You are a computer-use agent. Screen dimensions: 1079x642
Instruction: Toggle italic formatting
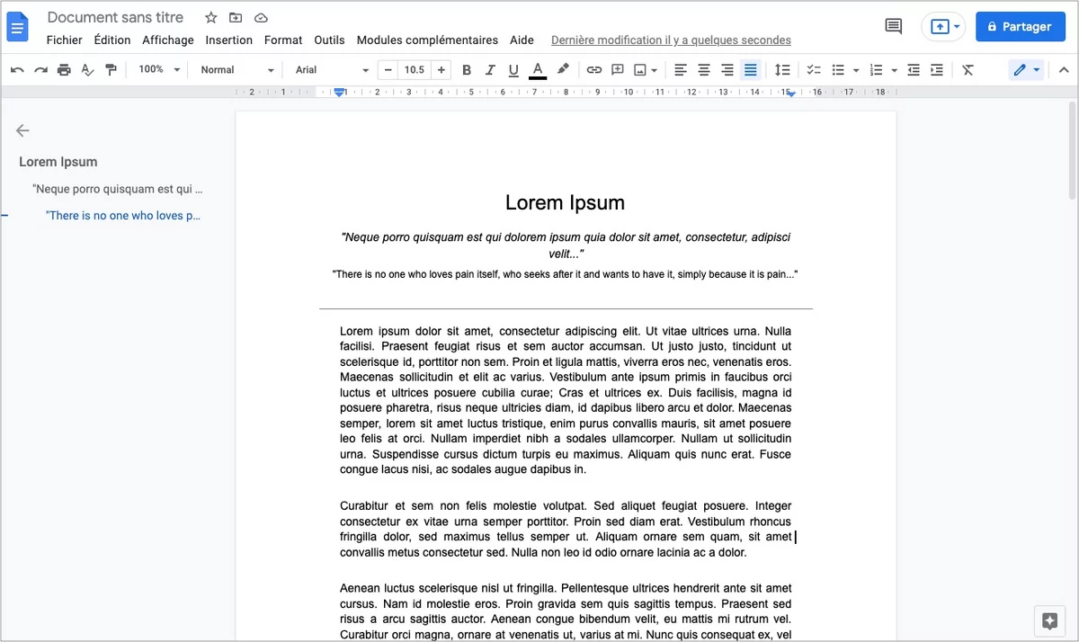pyautogui.click(x=490, y=69)
